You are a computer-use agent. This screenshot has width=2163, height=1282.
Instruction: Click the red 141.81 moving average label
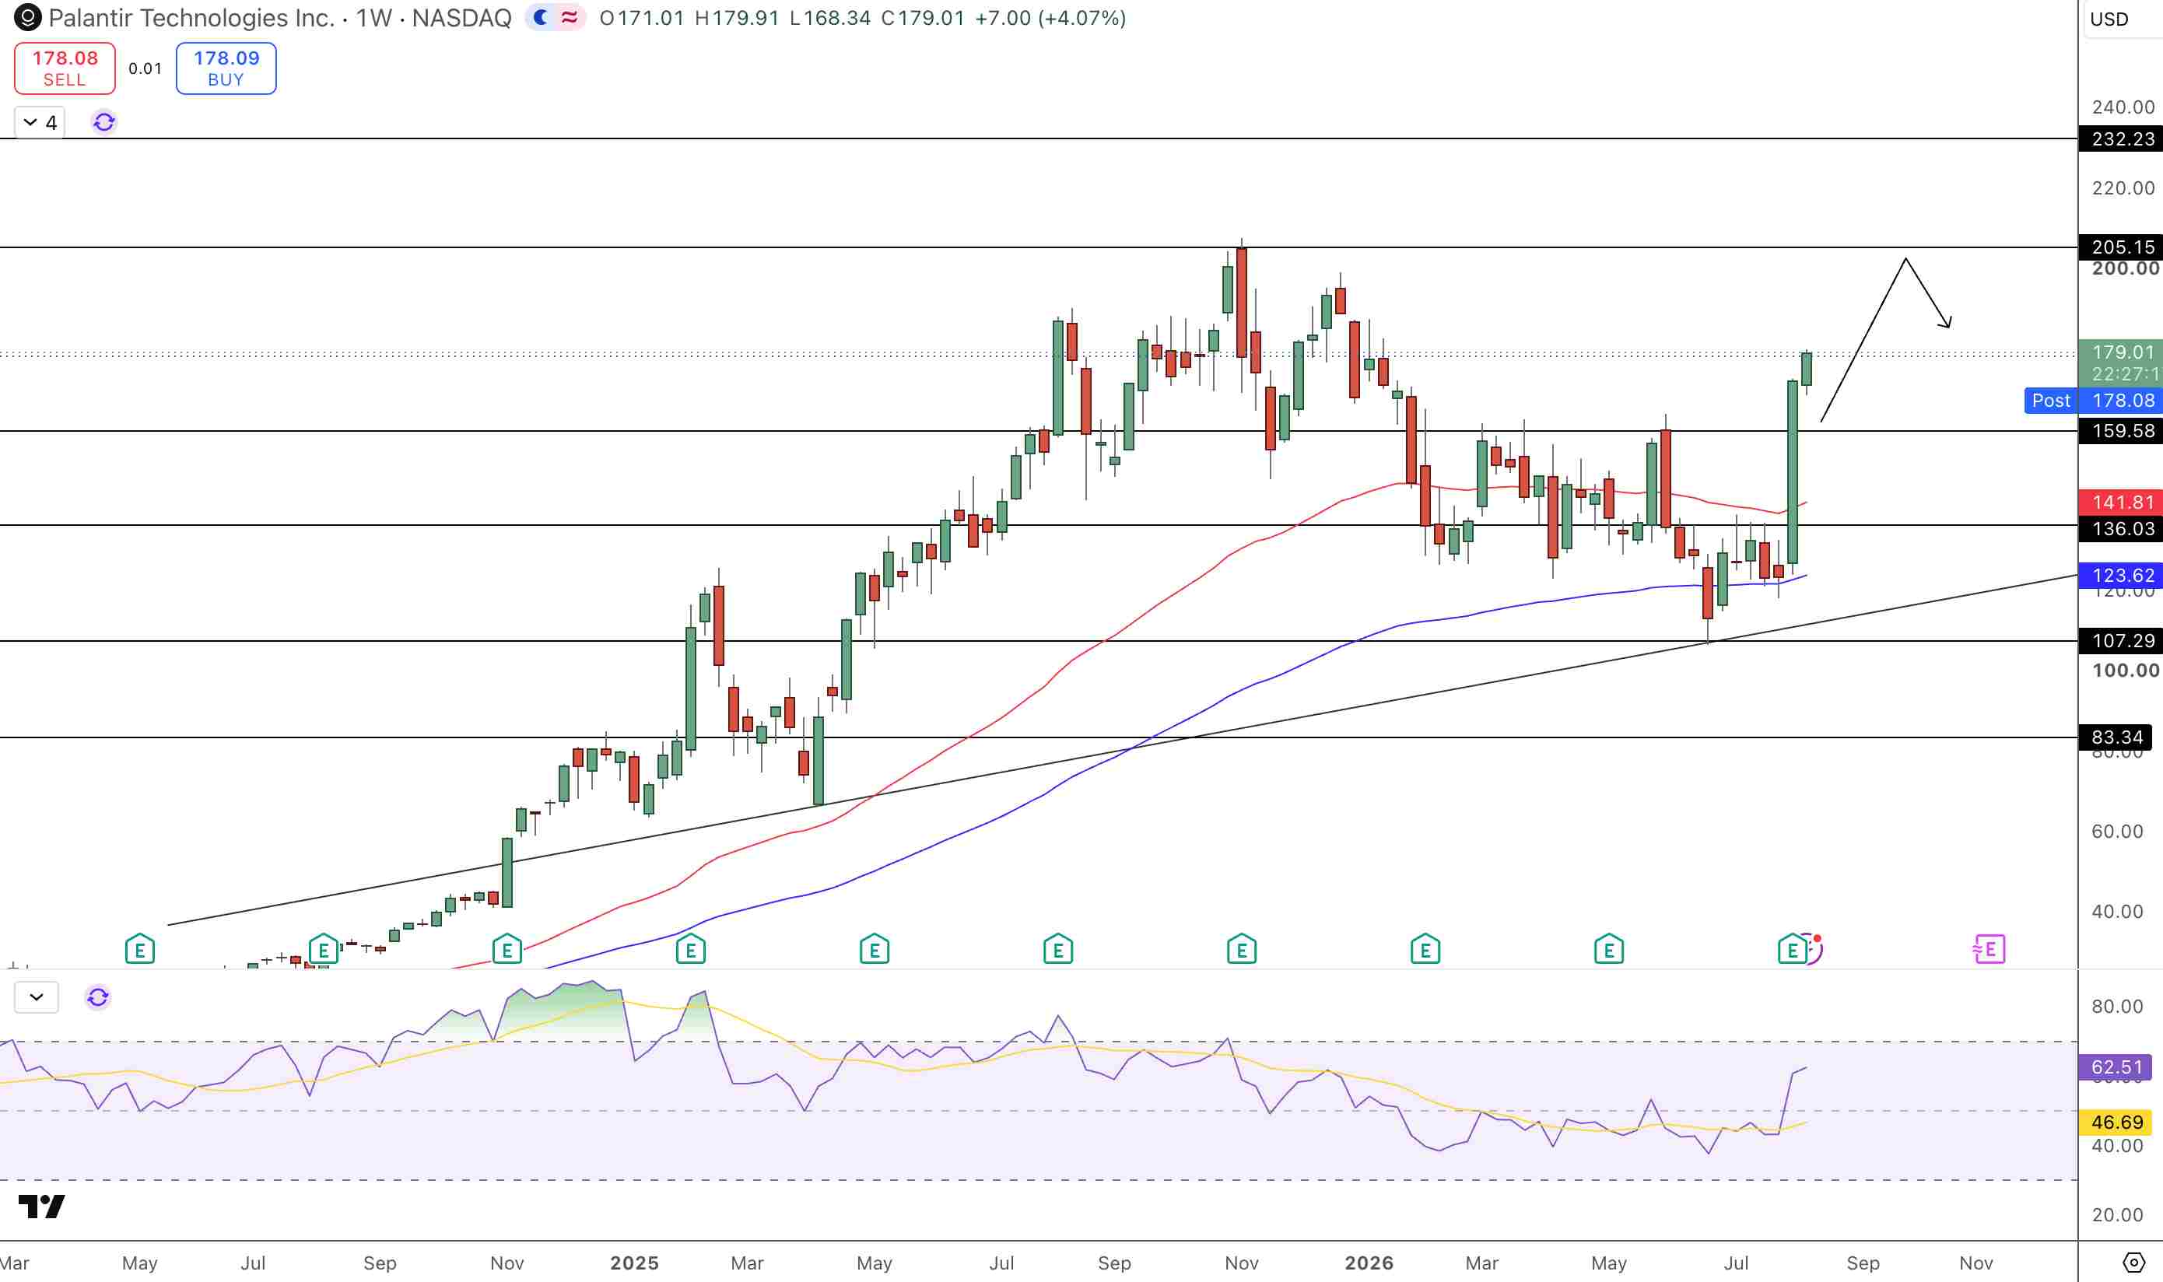click(2121, 503)
